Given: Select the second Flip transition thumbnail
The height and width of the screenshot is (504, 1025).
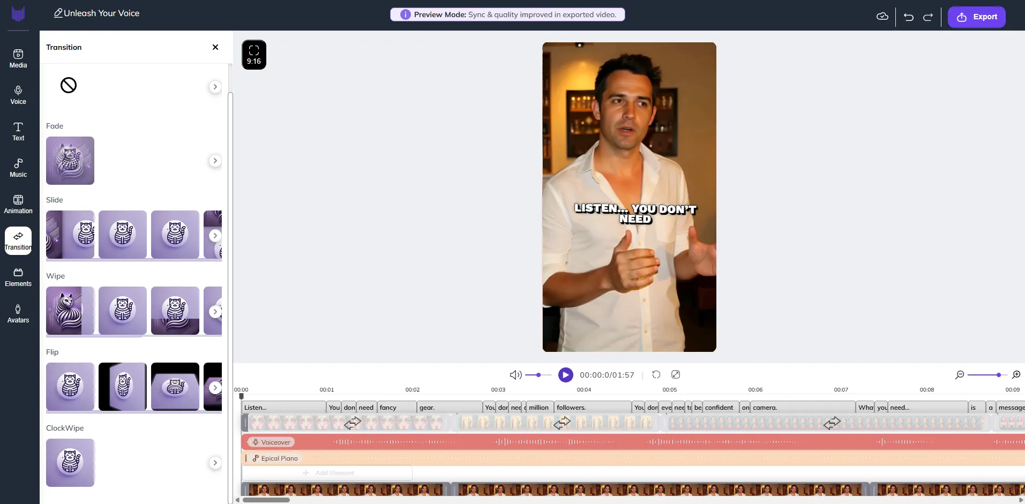Looking at the screenshot, I should pos(123,387).
